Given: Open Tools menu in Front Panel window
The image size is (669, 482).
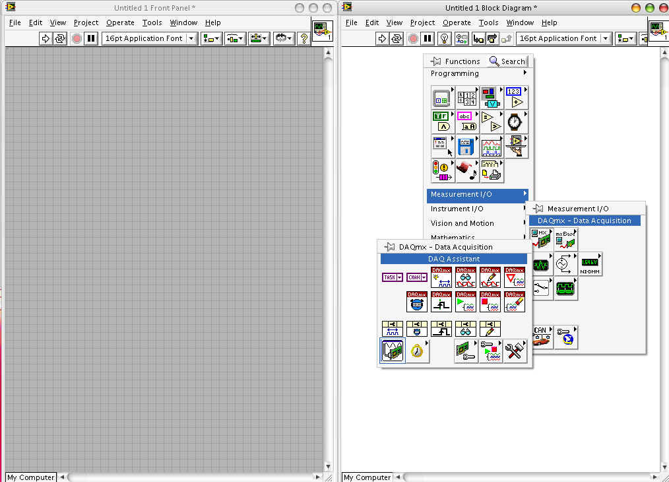Looking at the screenshot, I should (x=152, y=22).
